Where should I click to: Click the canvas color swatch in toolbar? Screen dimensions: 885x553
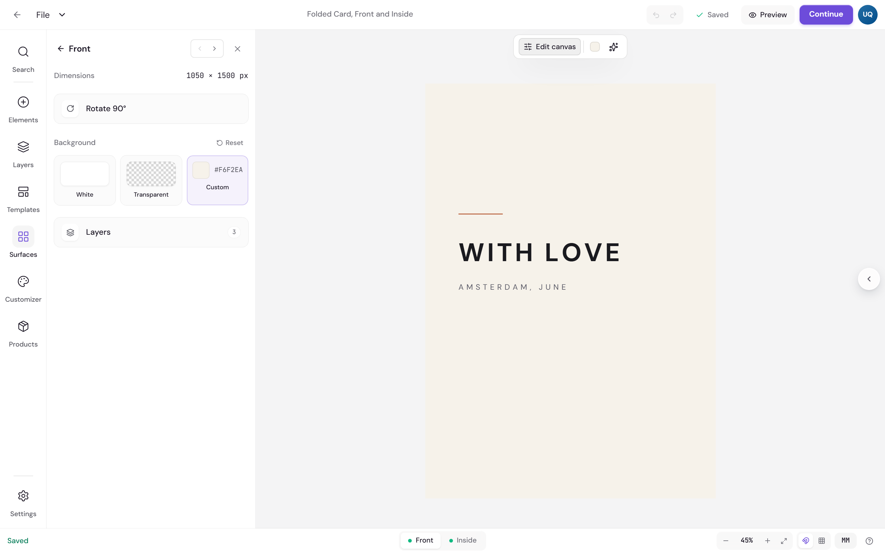(x=595, y=47)
